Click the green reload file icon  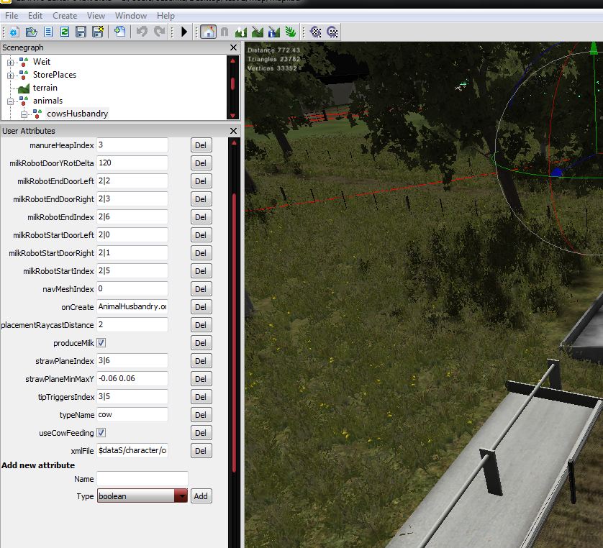click(65, 32)
